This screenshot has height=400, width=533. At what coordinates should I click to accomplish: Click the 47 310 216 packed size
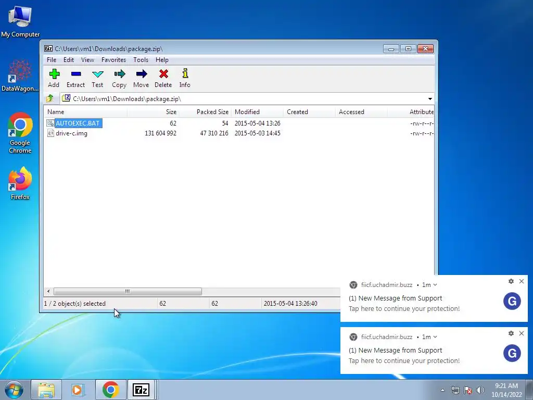[x=214, y=133]
